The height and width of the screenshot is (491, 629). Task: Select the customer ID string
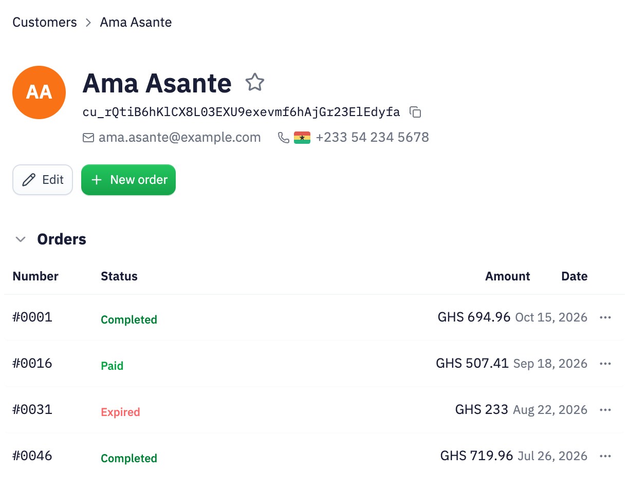(241, 112)
